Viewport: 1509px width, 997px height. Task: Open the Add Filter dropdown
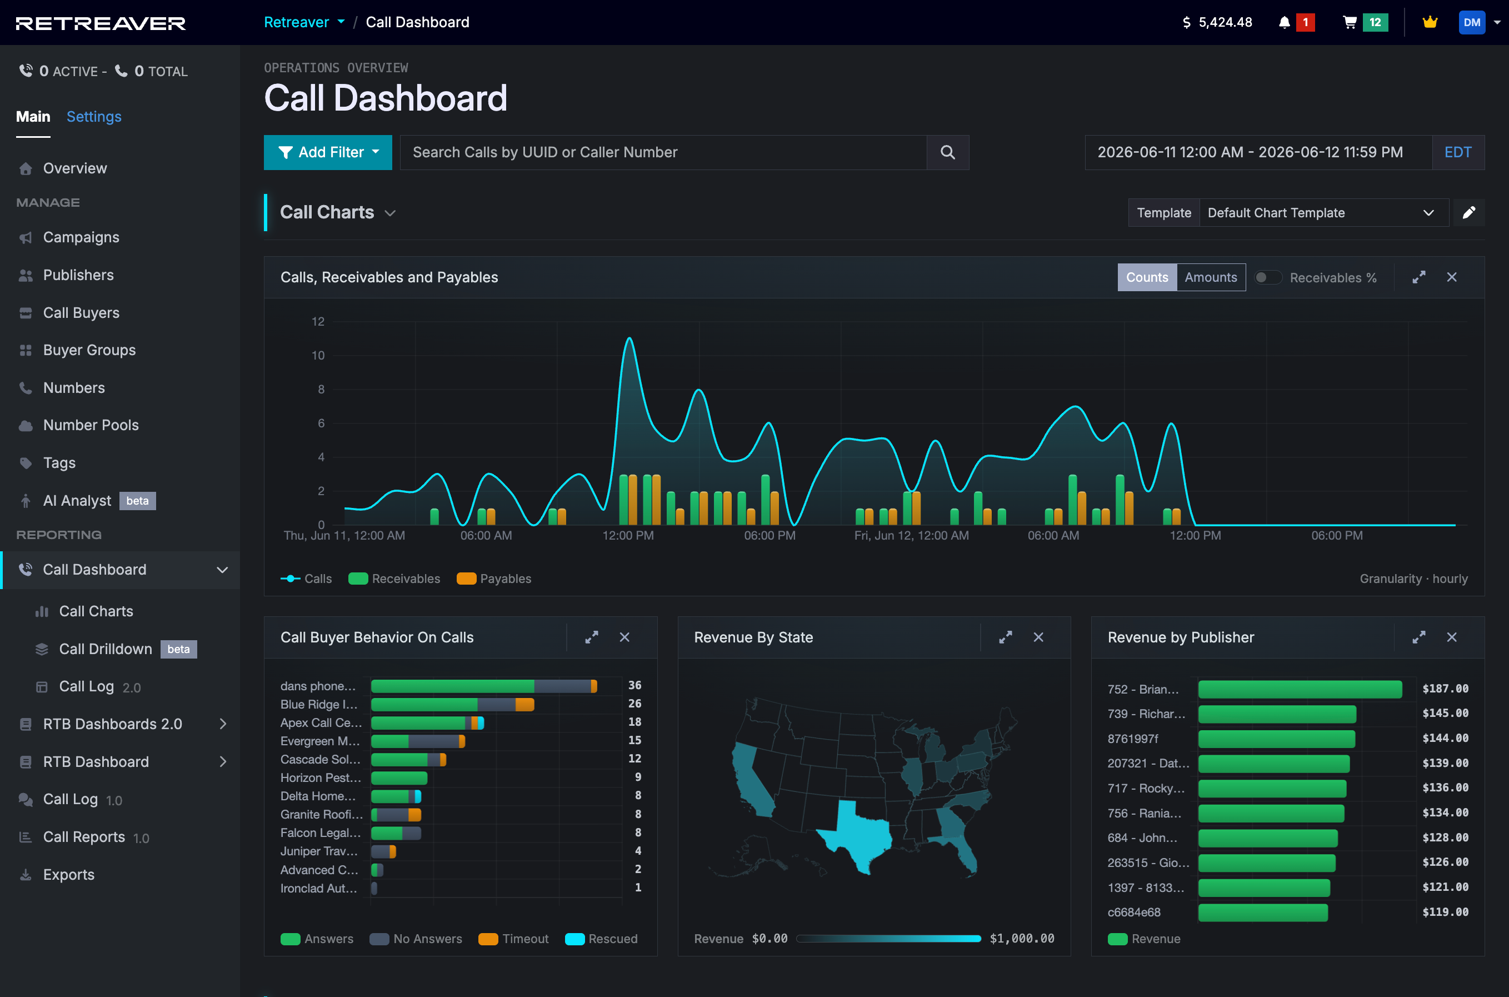[x=328, y=152]
